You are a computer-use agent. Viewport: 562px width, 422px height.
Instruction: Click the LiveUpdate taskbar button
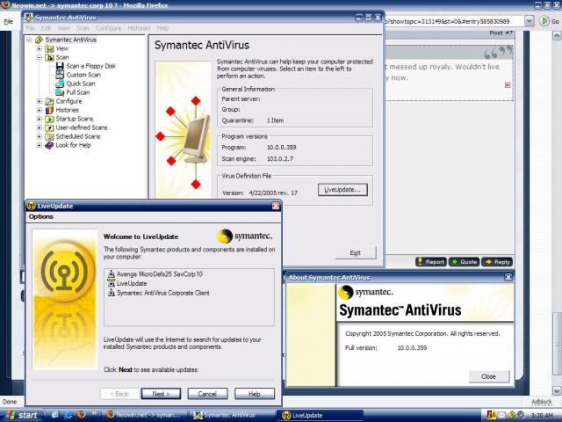point(320,415)
